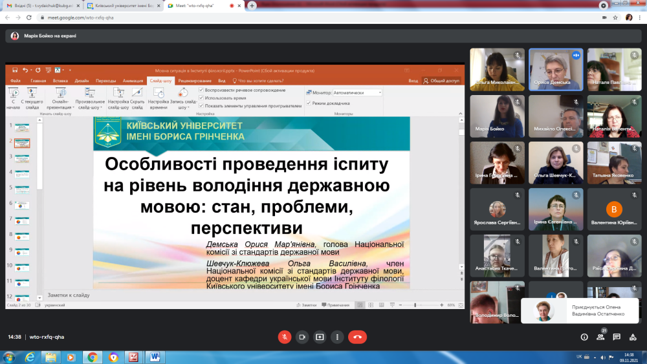This screenshot has width=647, height=364.
Task: Click the 'Вход' sign-in link
Action: pyautogui.click(x=413, y=81)
